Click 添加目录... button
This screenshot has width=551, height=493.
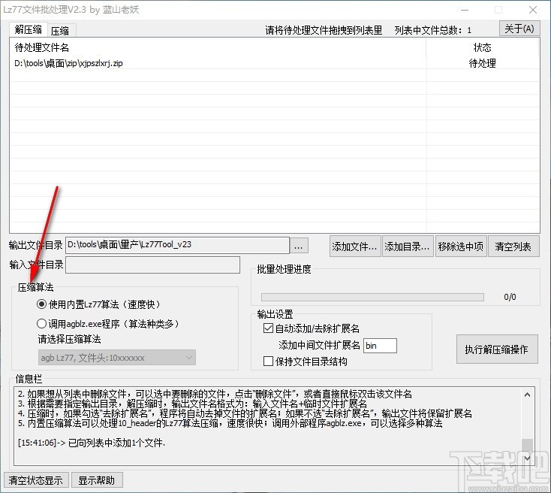[x=408, y=246]
